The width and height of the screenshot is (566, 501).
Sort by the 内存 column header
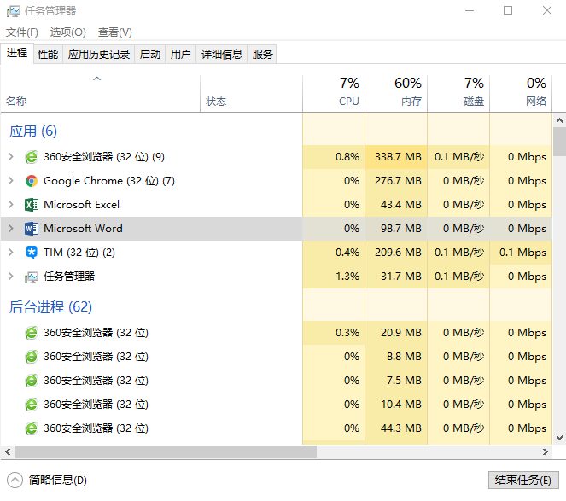tap(396, 94)
